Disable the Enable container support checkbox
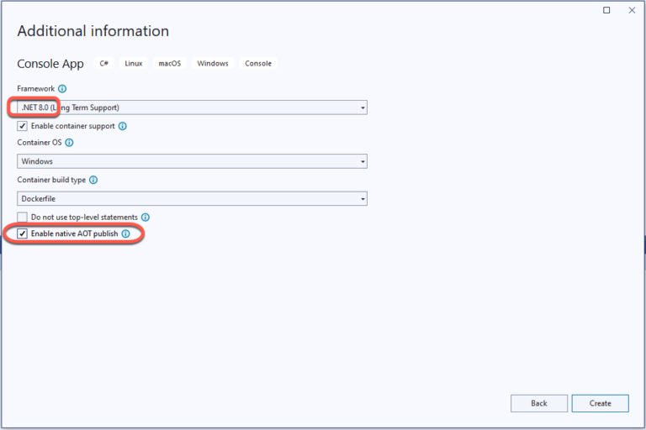The height and width of the screenshot is (430, 646). pos(23,126)
